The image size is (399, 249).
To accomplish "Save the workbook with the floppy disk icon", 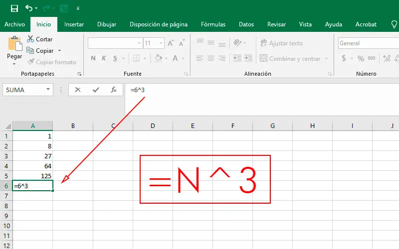I will [14, 8].
